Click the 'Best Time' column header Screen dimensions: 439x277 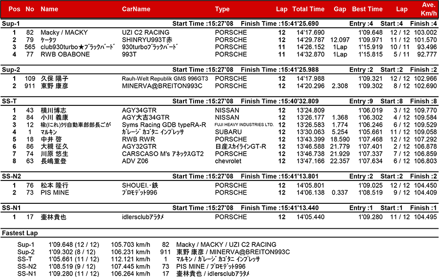[x=367, y=9]
